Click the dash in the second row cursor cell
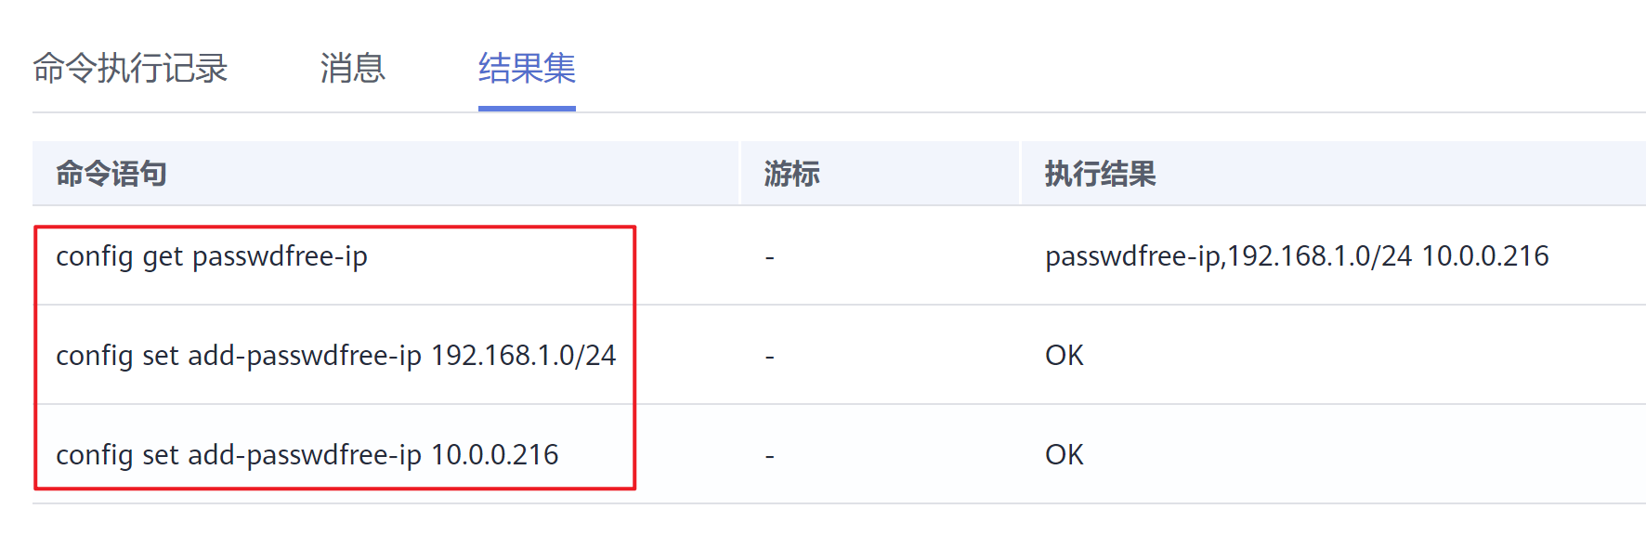This screenshot has width=1646, height=548. (768, 355)
